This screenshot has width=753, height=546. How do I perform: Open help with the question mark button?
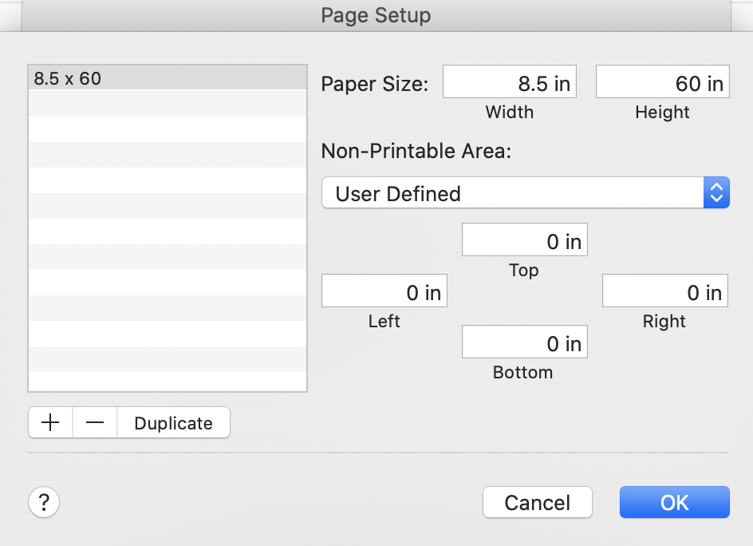45,503
